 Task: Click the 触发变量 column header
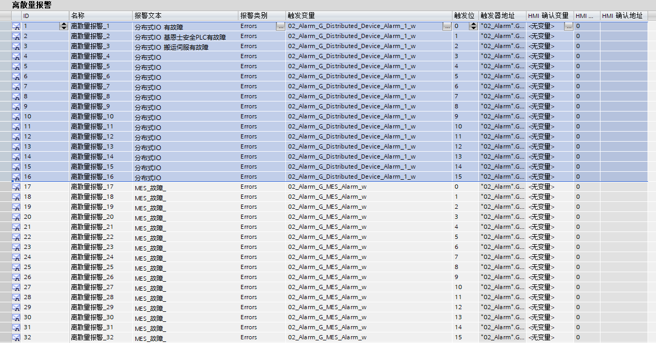coord(369,16)
